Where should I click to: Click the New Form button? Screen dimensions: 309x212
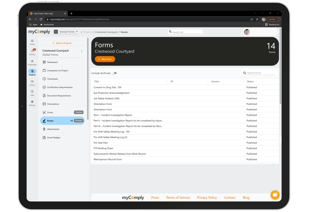point(105,59)
